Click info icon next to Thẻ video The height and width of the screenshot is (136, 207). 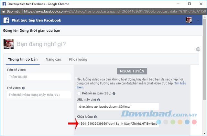click(x=23, y=88)
